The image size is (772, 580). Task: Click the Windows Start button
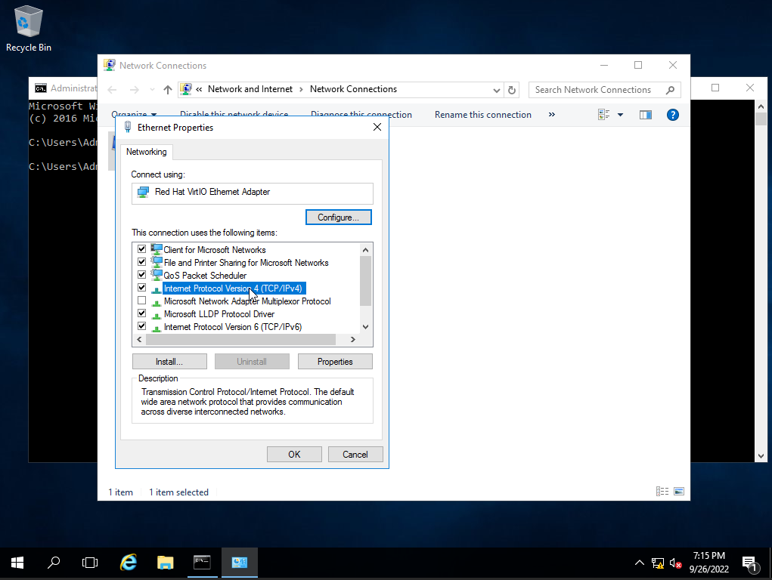coord(17,563)
